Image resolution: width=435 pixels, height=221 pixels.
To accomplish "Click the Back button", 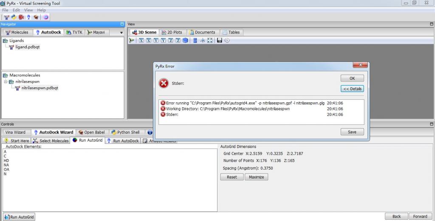I will coord(396,216).
